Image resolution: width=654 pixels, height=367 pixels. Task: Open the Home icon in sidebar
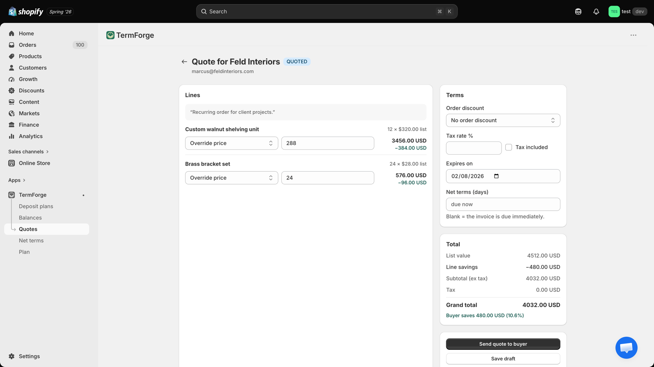(x=11, y=33)
